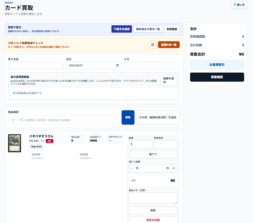The height and width of the screenshot is (223, 253).
Task: Click the 在庫平均仕入れ value box
Action: pyautogui.click(x=115, y=139)
